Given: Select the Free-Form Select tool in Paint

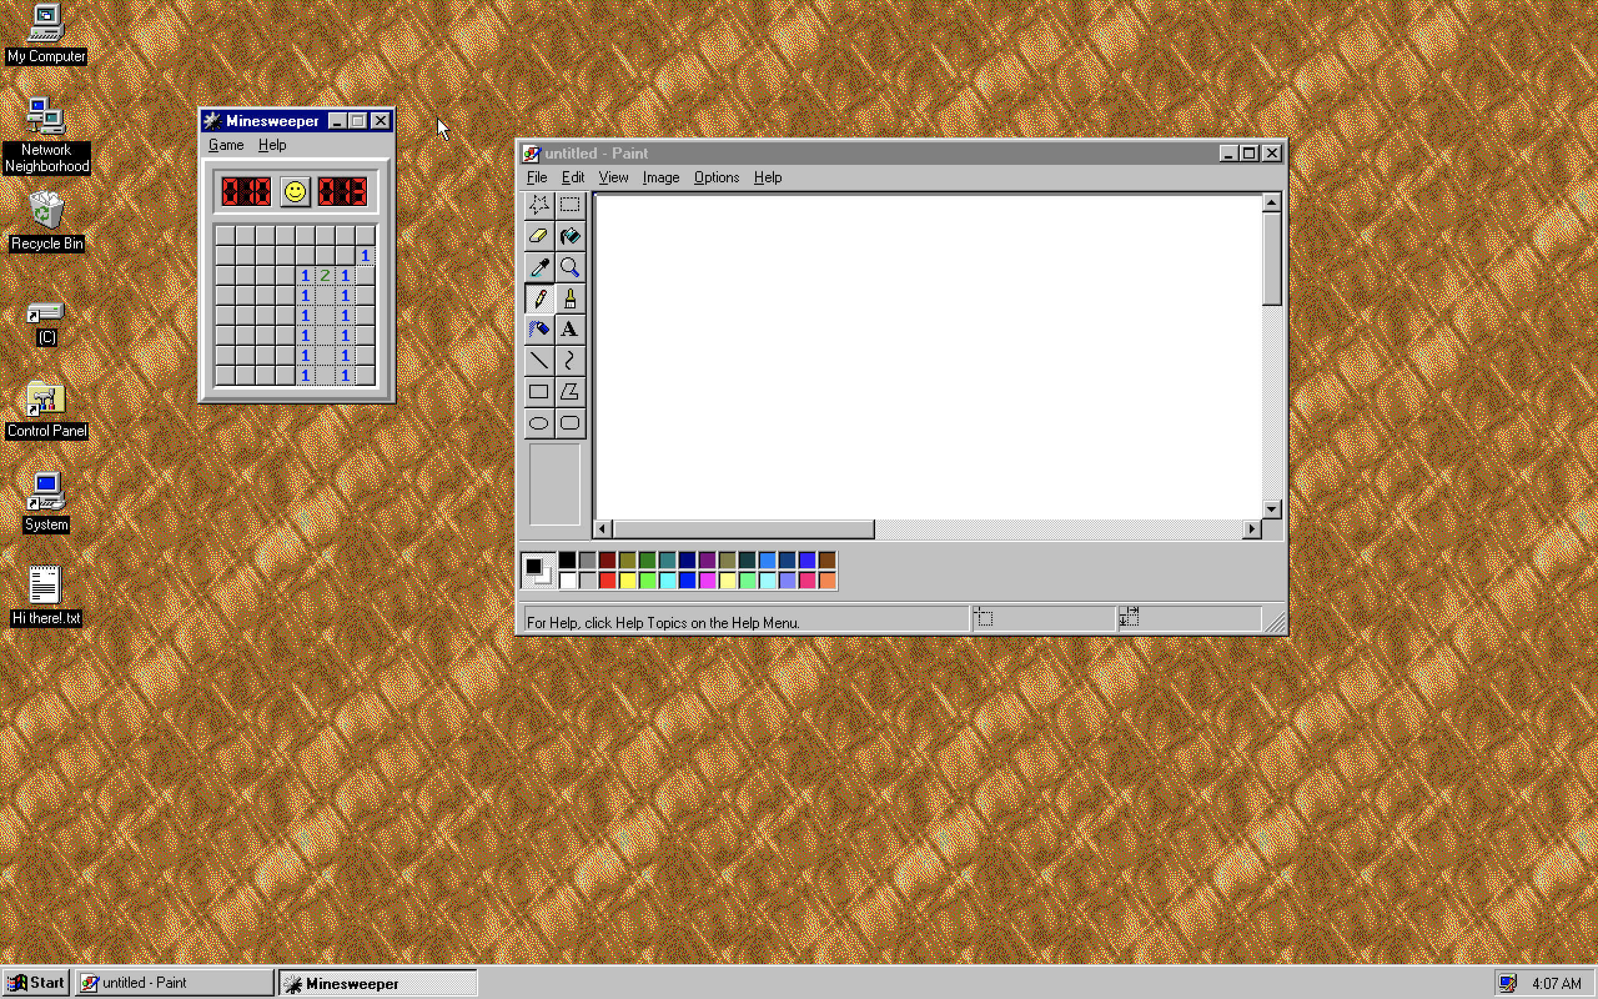Looking at the screenshot, I should [x=539, y=205].
